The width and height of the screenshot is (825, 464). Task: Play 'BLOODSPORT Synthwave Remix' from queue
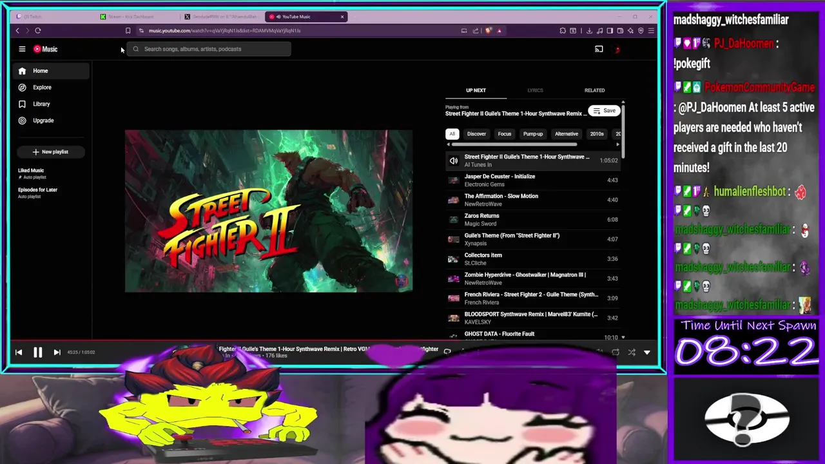532,318
